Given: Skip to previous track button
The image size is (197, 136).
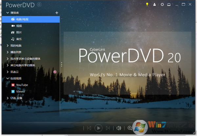Looking at the screenshot, I should 89,128.
